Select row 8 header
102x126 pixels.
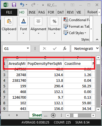[4, 103]
